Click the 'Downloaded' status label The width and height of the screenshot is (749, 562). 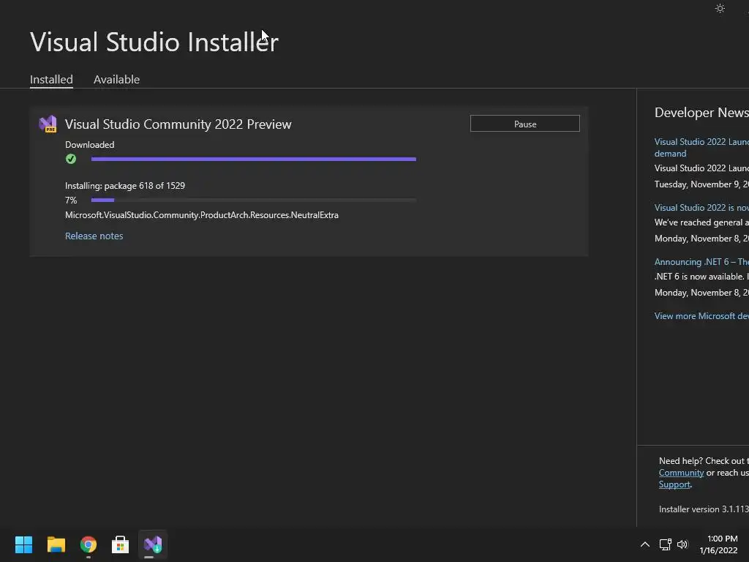[90, 145]
